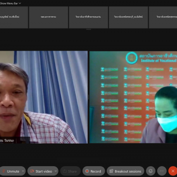
Task: Expand the Show Menu Bar chevron
Action: coord(20,3)
